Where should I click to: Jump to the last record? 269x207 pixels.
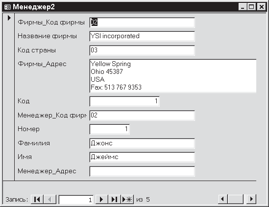pos(115,199)
